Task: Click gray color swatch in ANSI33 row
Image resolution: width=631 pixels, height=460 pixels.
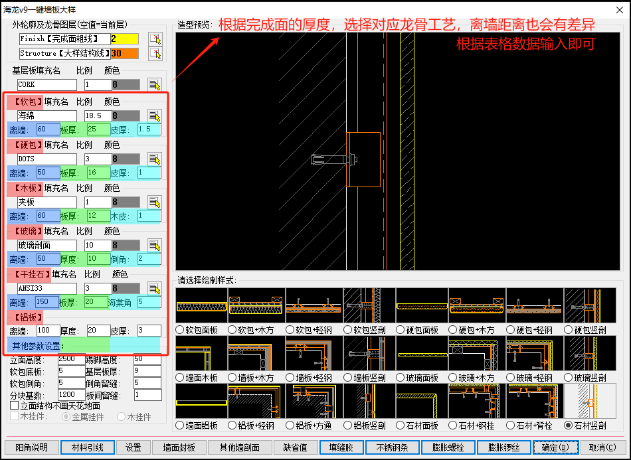Action: 126,288
